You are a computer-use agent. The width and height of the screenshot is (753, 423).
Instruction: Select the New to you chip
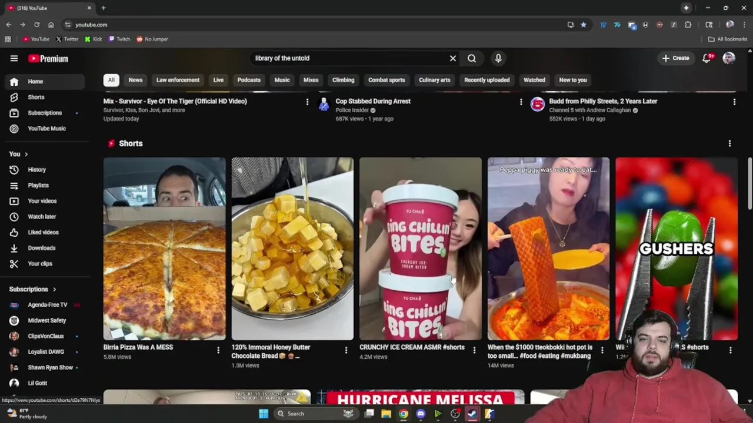click(573, 80)
